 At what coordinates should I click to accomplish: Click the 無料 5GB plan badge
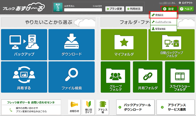(x=58, y=7)
